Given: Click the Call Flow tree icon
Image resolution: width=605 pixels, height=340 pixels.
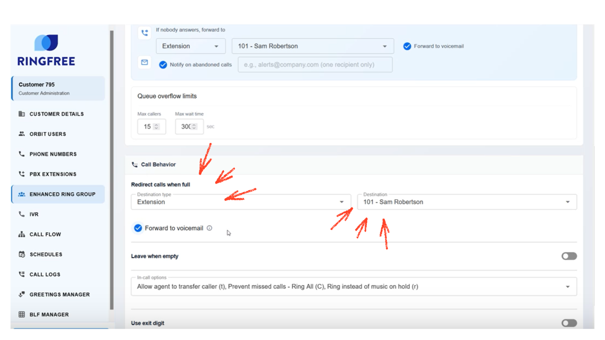Looking at the screenshot, I should (21, 234).
